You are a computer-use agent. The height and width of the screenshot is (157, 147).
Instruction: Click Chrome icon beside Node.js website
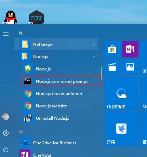tap(28, 106)
